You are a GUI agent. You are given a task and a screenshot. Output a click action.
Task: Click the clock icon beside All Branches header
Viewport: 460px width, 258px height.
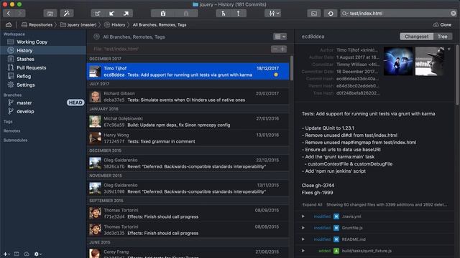pyautogui.click(x=96, y=37)
